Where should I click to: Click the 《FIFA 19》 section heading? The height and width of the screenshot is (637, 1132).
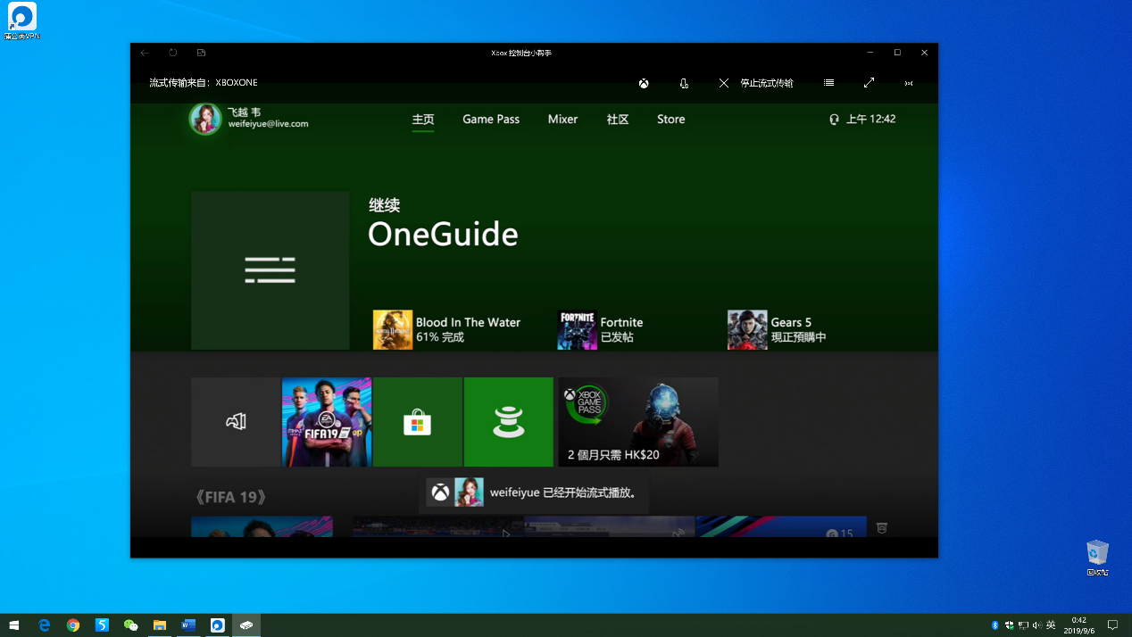[x=230, y=497]
